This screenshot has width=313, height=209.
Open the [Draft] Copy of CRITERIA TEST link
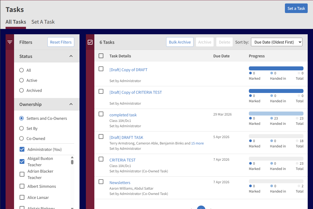click(135, 92)
